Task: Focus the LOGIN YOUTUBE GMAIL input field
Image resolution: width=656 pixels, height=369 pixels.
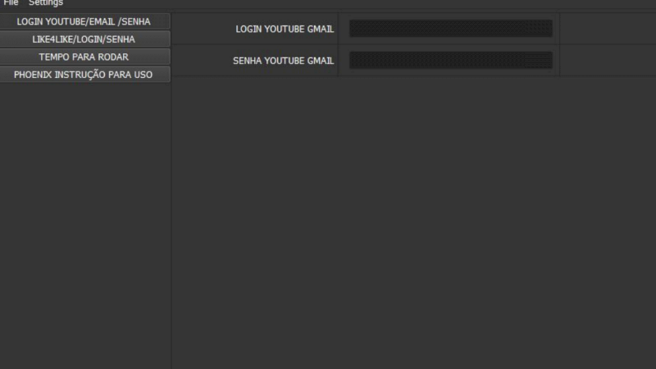Action: [450, 29]
